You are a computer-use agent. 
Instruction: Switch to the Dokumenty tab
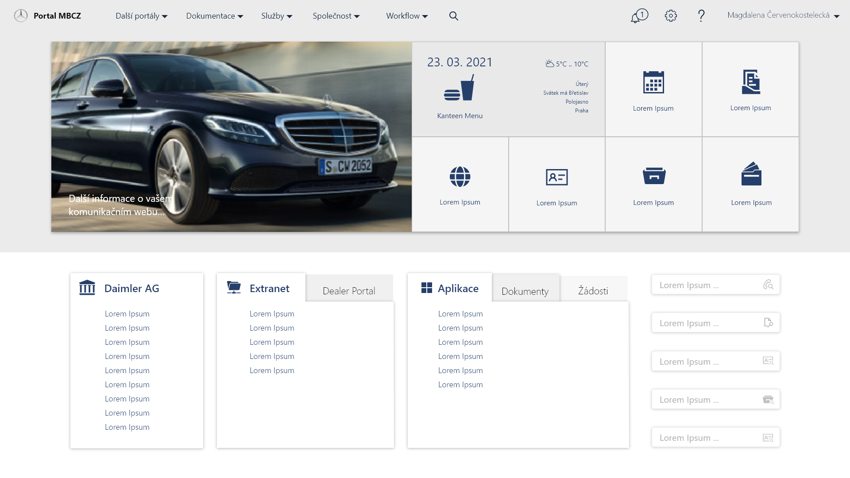(x=525, y=291)
